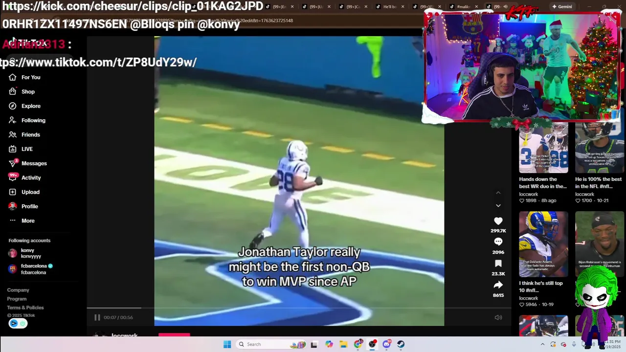Click the microphone tray icon

click(574, 344)
